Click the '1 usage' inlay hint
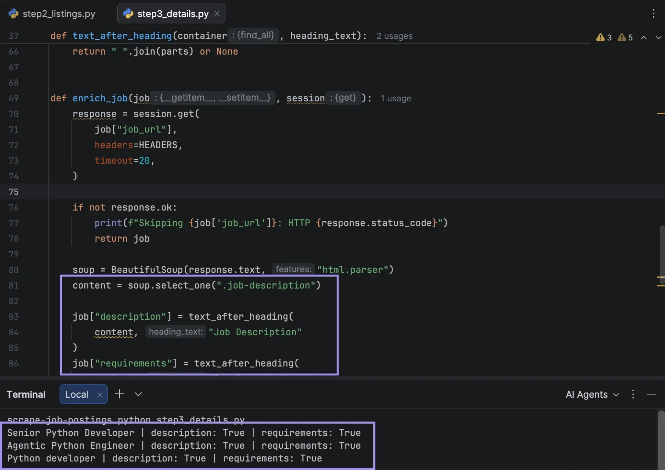This screenshot has height=470, width=665. tap(396, 99)
